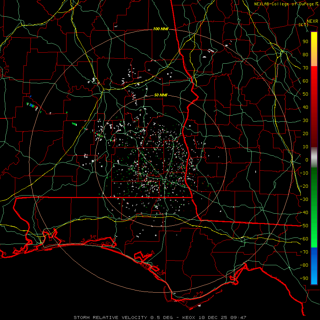
Task: Click the [KT] units label
Action: 303,25
